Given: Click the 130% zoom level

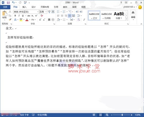Looking at the screenshot, I should point(138,115).
